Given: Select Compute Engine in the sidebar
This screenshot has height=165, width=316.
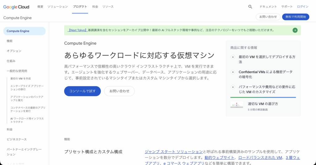Looking at the screenshot, I should tap(24, 31).
